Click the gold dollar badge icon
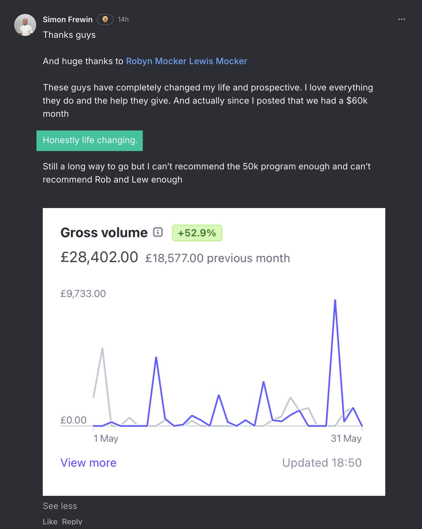Viewport: 422px width, 529px height. click(105, 19)
